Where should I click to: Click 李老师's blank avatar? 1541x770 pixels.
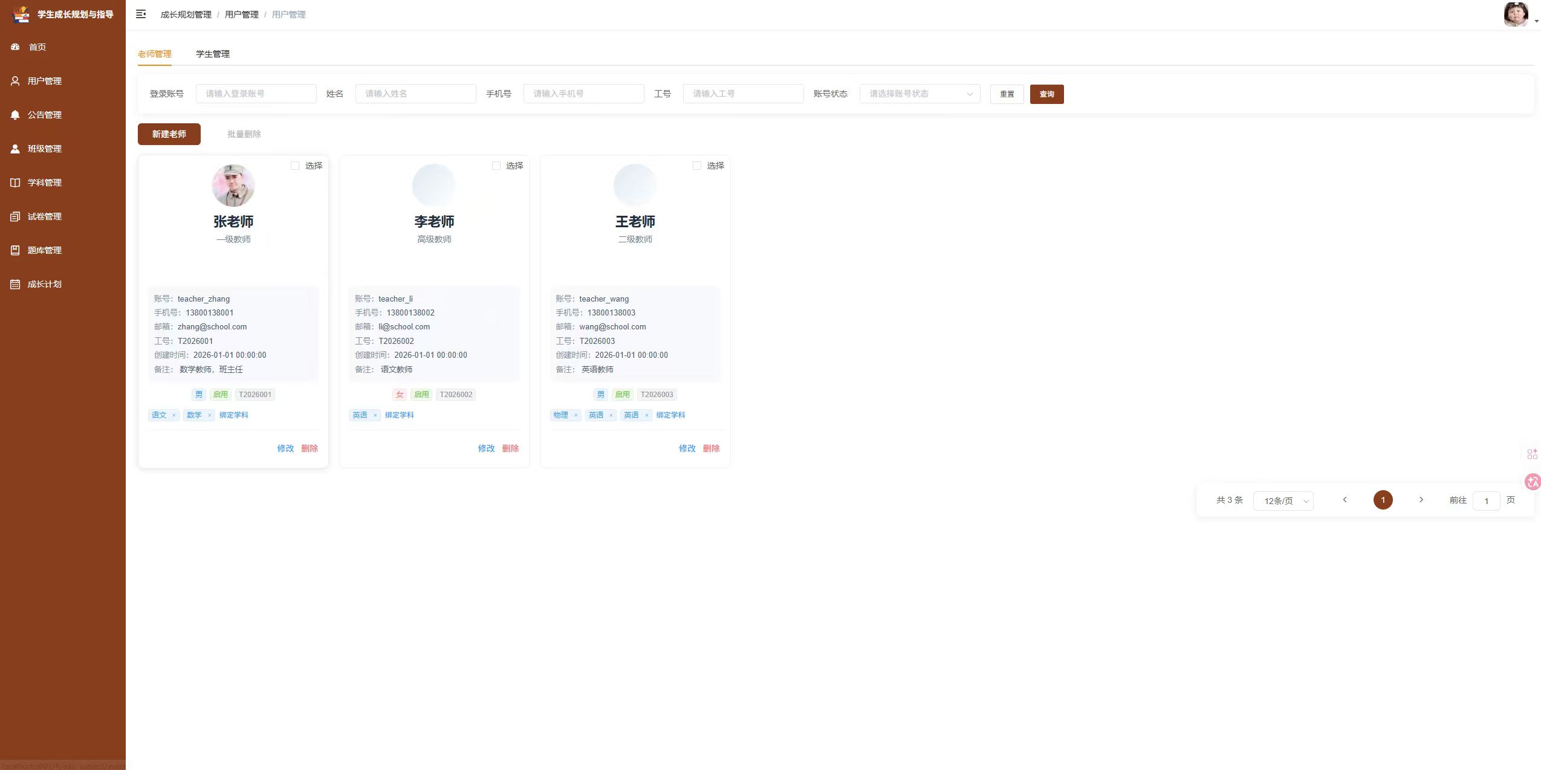(434, 186)
